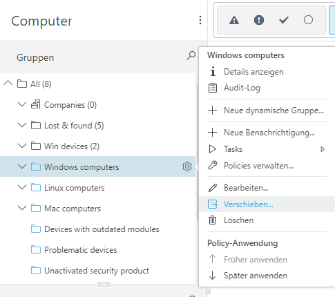The height and width of the screenshot is (297, 335).
Task: Toggle the empty circle status filter
Action: [308, 20]
